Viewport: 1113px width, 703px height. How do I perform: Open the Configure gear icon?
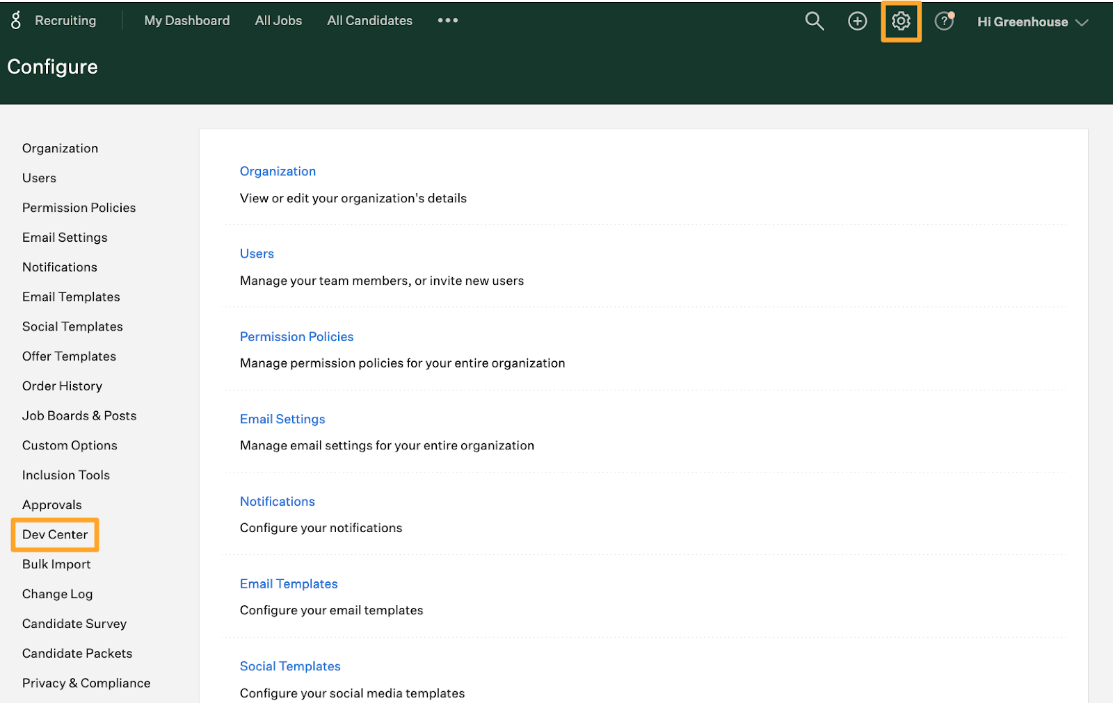(901, 22)
